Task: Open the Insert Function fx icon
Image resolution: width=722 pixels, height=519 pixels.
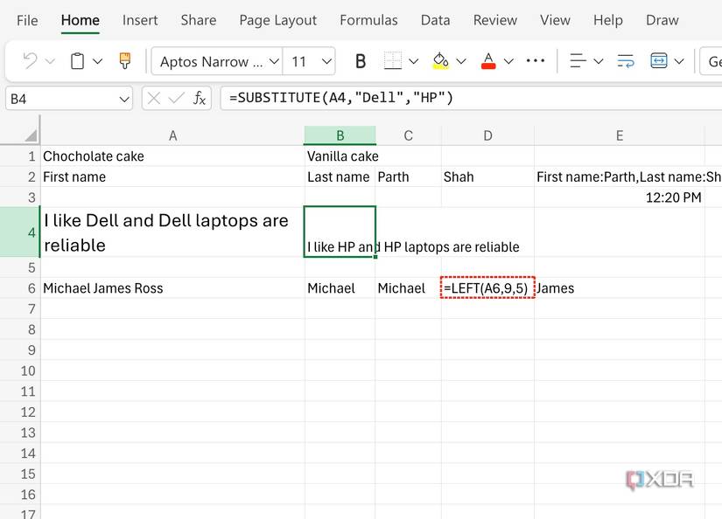Action: tap(200, 97)
